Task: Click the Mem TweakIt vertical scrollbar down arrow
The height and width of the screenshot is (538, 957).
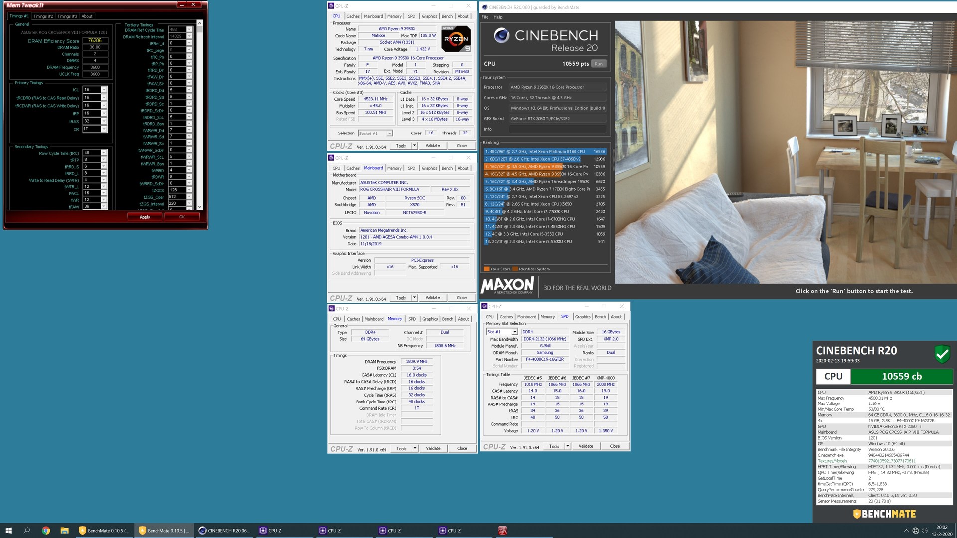Action: pyautogui.click(x=200, y=207)
